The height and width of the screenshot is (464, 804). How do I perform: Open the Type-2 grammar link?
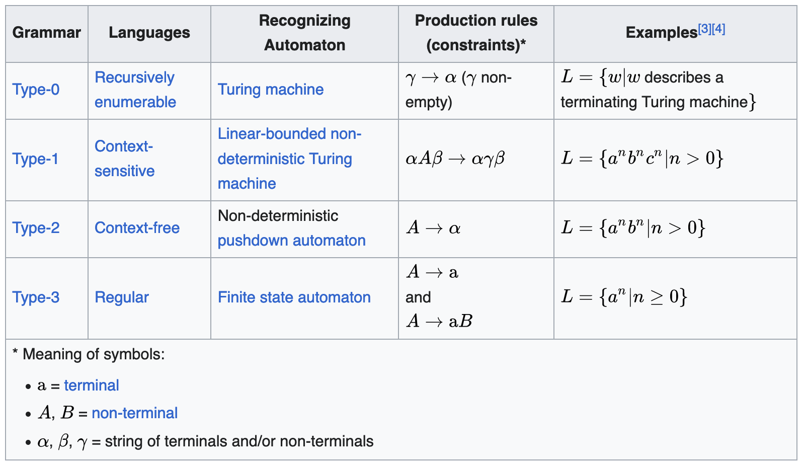pyautogui.click(x=36, y=228)
